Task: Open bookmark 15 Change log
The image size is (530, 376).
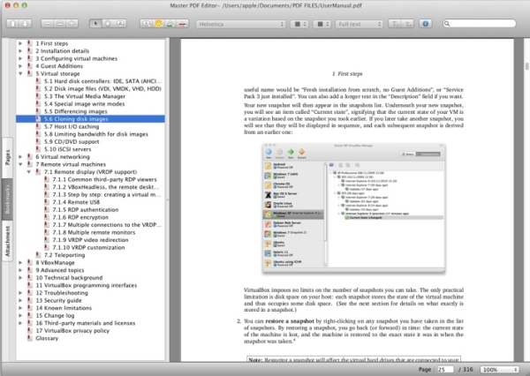Action: (x=55, y=315)
